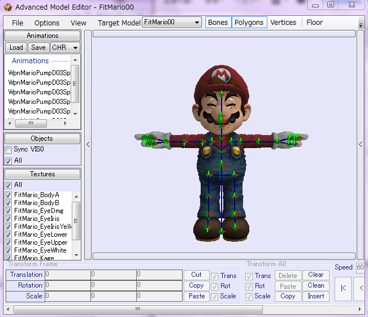This screenshot has width=368, height=317.
Task: Uncheck FitMario_EyeUpper texture
Action: [8, 242]
